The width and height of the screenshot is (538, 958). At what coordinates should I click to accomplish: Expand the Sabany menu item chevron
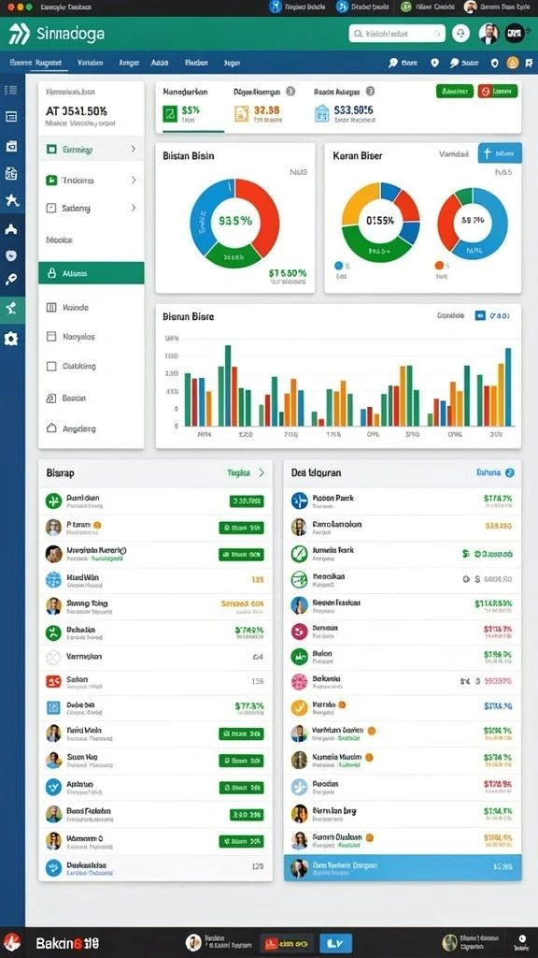point(133,208)
